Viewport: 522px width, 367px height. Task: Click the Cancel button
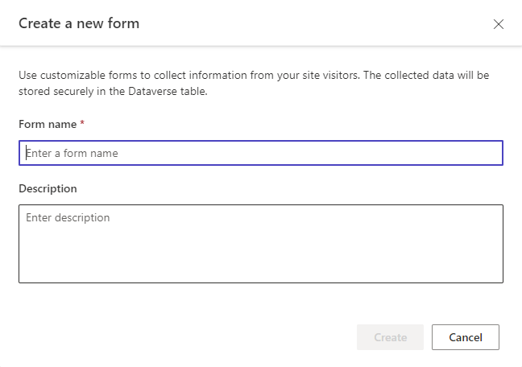pos(465,337)
